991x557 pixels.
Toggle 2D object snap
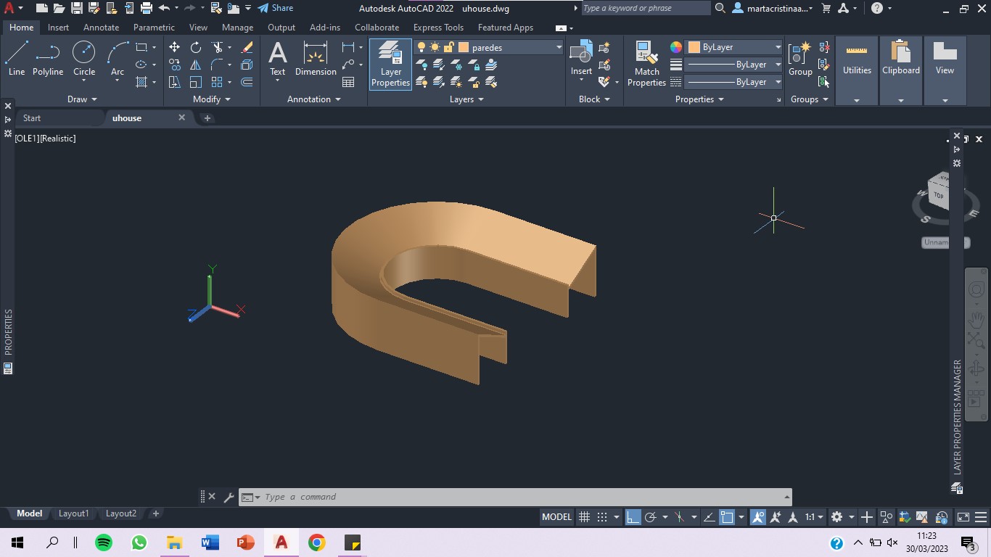click(x=727, y=517)
